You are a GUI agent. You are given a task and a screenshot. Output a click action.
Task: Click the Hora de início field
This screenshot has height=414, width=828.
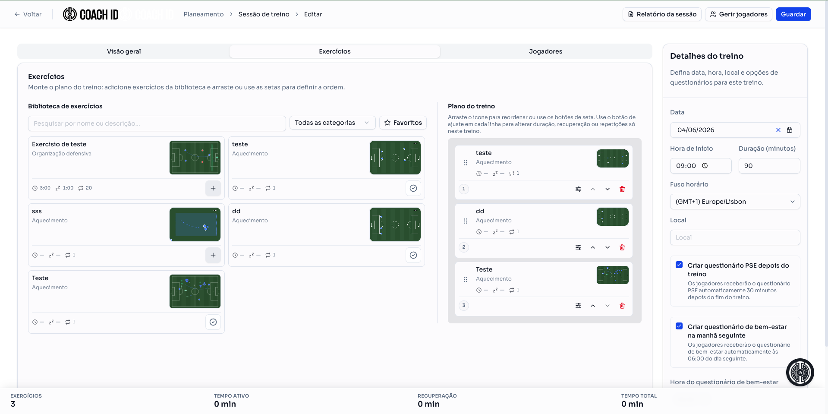tap(701, 166)
